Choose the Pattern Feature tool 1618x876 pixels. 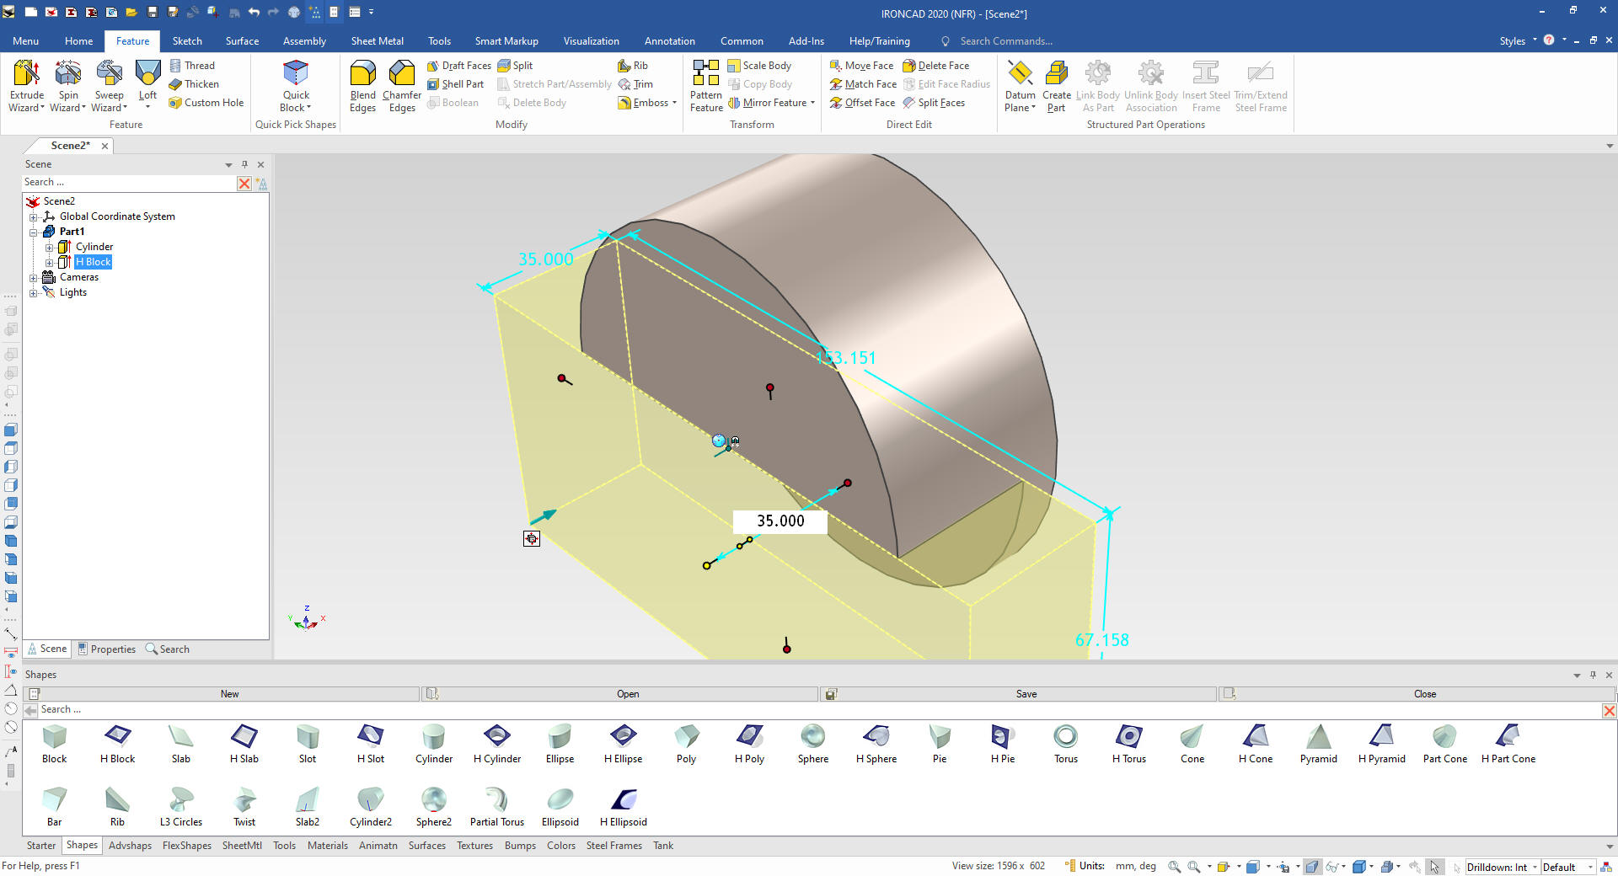706,85
